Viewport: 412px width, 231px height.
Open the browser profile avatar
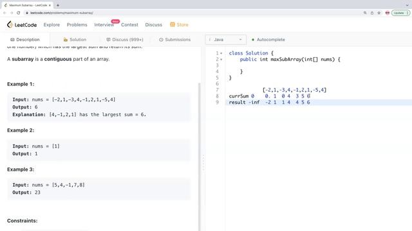(x=388, y=13)
